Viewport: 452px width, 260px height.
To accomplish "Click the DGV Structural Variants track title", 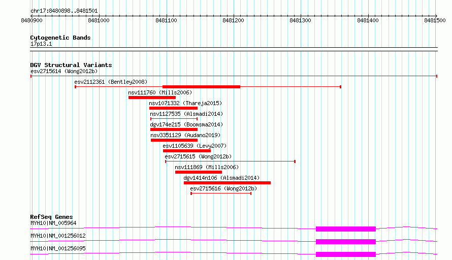I will [71, 65].
